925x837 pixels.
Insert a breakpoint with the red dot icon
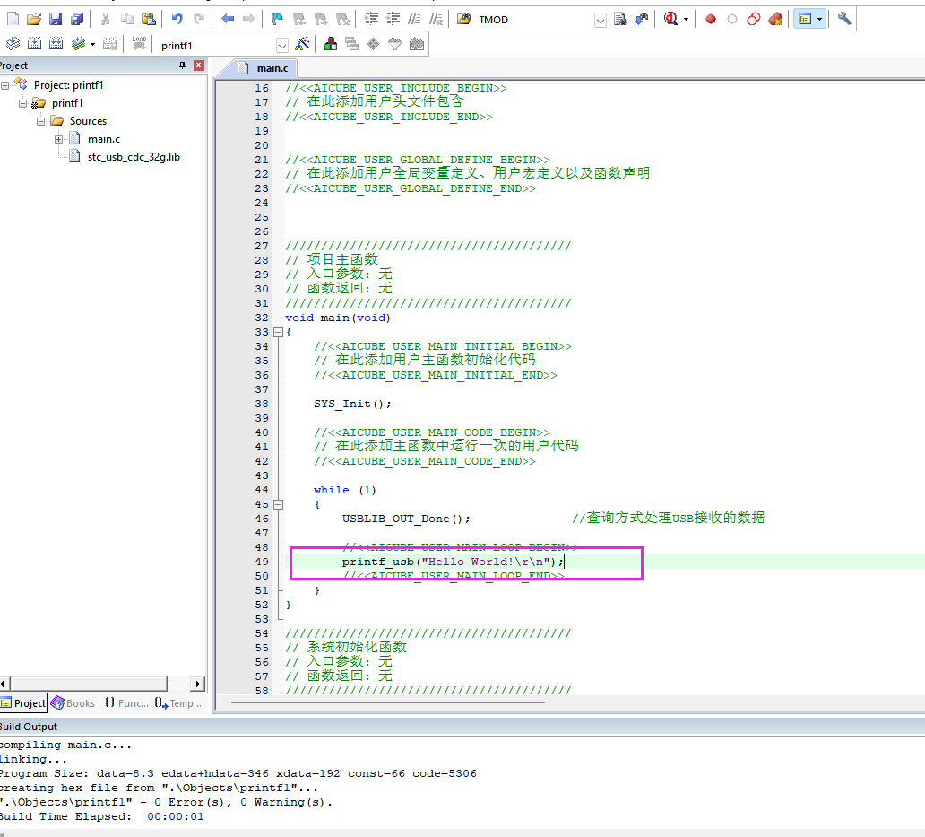tap(711, 20)
